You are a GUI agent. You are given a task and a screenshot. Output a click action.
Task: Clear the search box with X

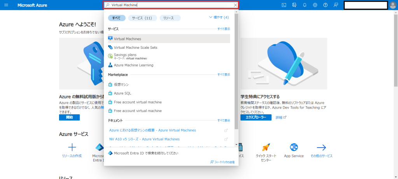click(x=235, y=5)
